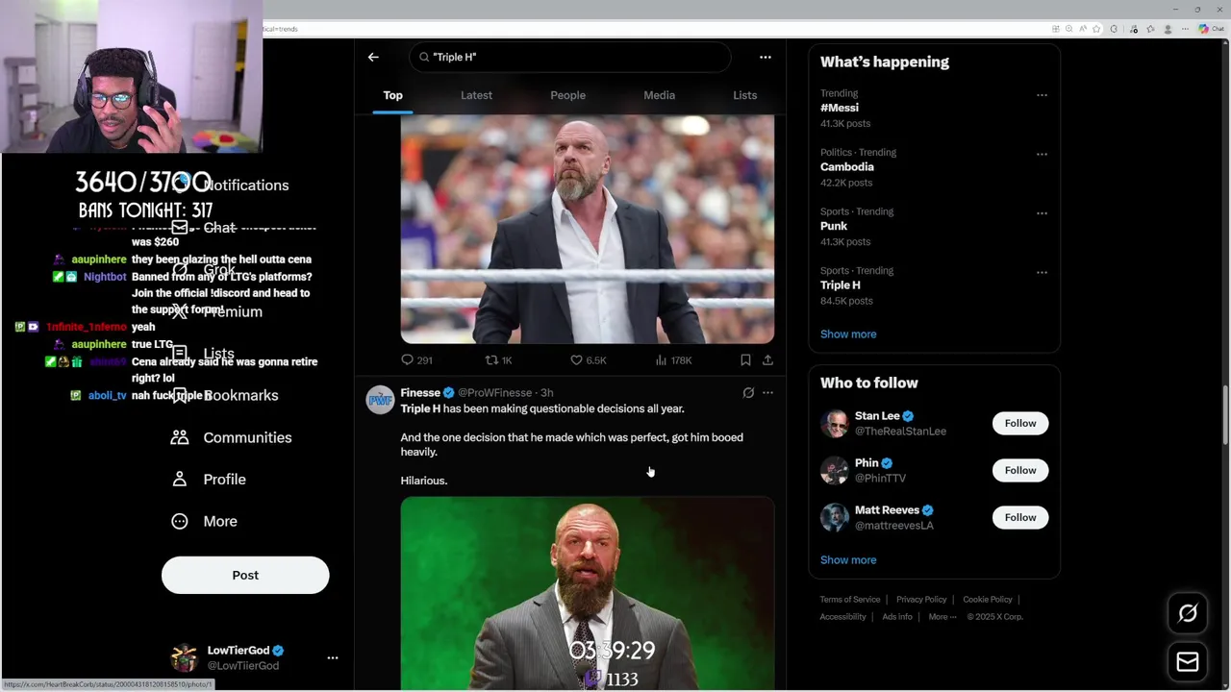Follow Stan Lee

pyautogui.click(x=1020, y=423)
